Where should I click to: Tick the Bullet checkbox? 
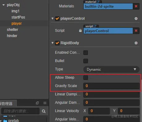86,61
